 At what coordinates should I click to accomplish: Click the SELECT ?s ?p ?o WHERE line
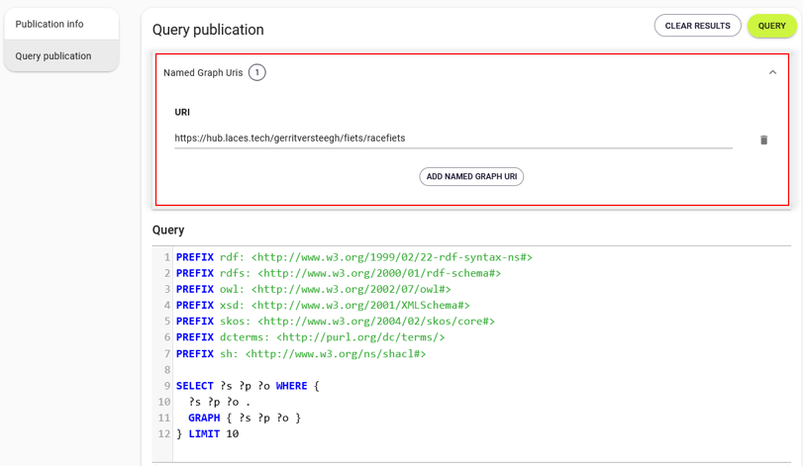click(248, 386)
